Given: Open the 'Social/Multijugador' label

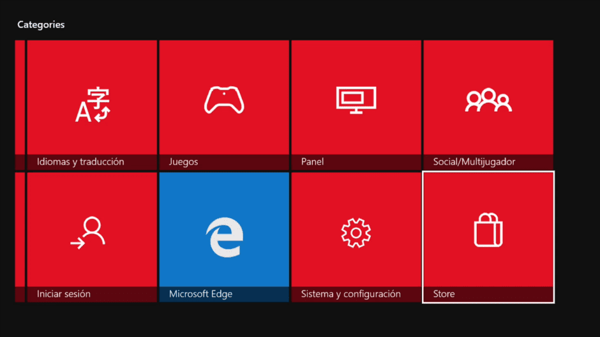Looking at the screenshot, I should (474, 162).
